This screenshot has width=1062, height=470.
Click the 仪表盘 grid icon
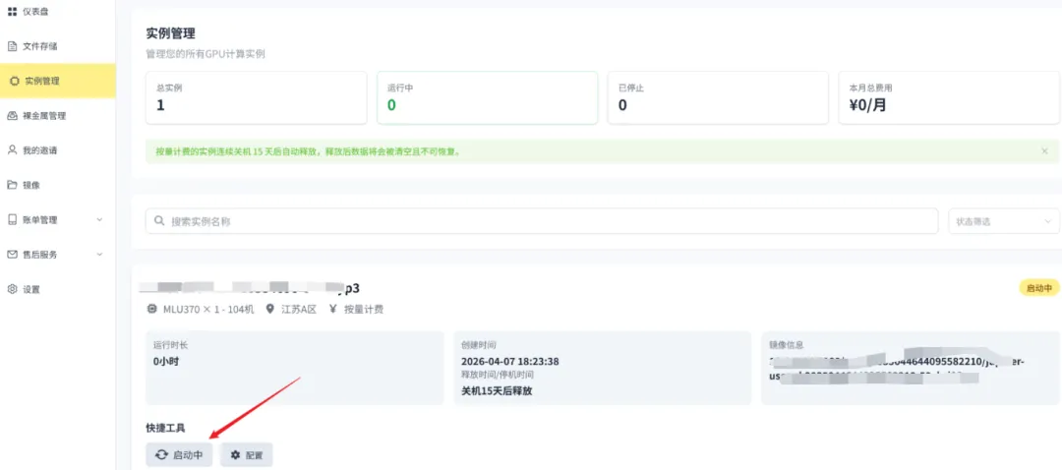click(12, 12)
